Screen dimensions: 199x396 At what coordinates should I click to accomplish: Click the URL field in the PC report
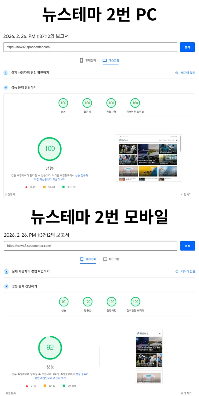click(90, 47)
